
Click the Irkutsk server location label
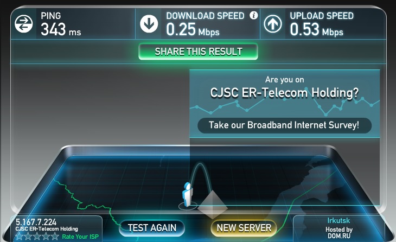point(338,220)
